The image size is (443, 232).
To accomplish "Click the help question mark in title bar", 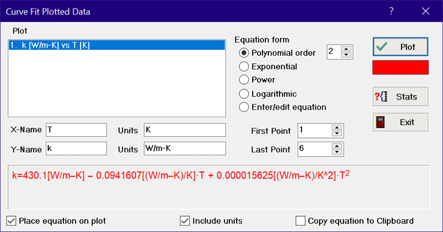I will tap(391, 12).
